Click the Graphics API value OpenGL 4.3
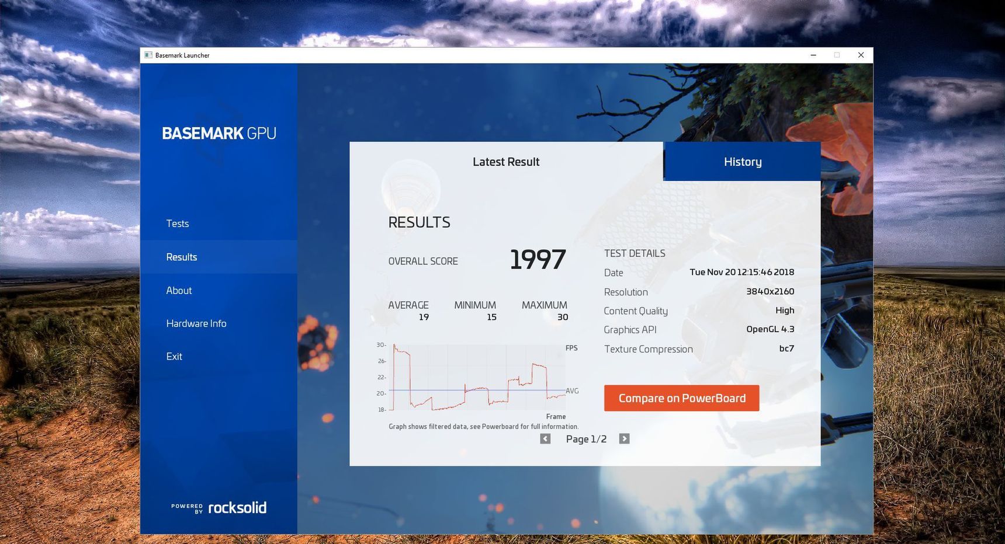This screenshot has height=544, width=1005. point(770,329)
